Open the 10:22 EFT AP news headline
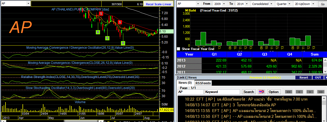 point(246,99)
